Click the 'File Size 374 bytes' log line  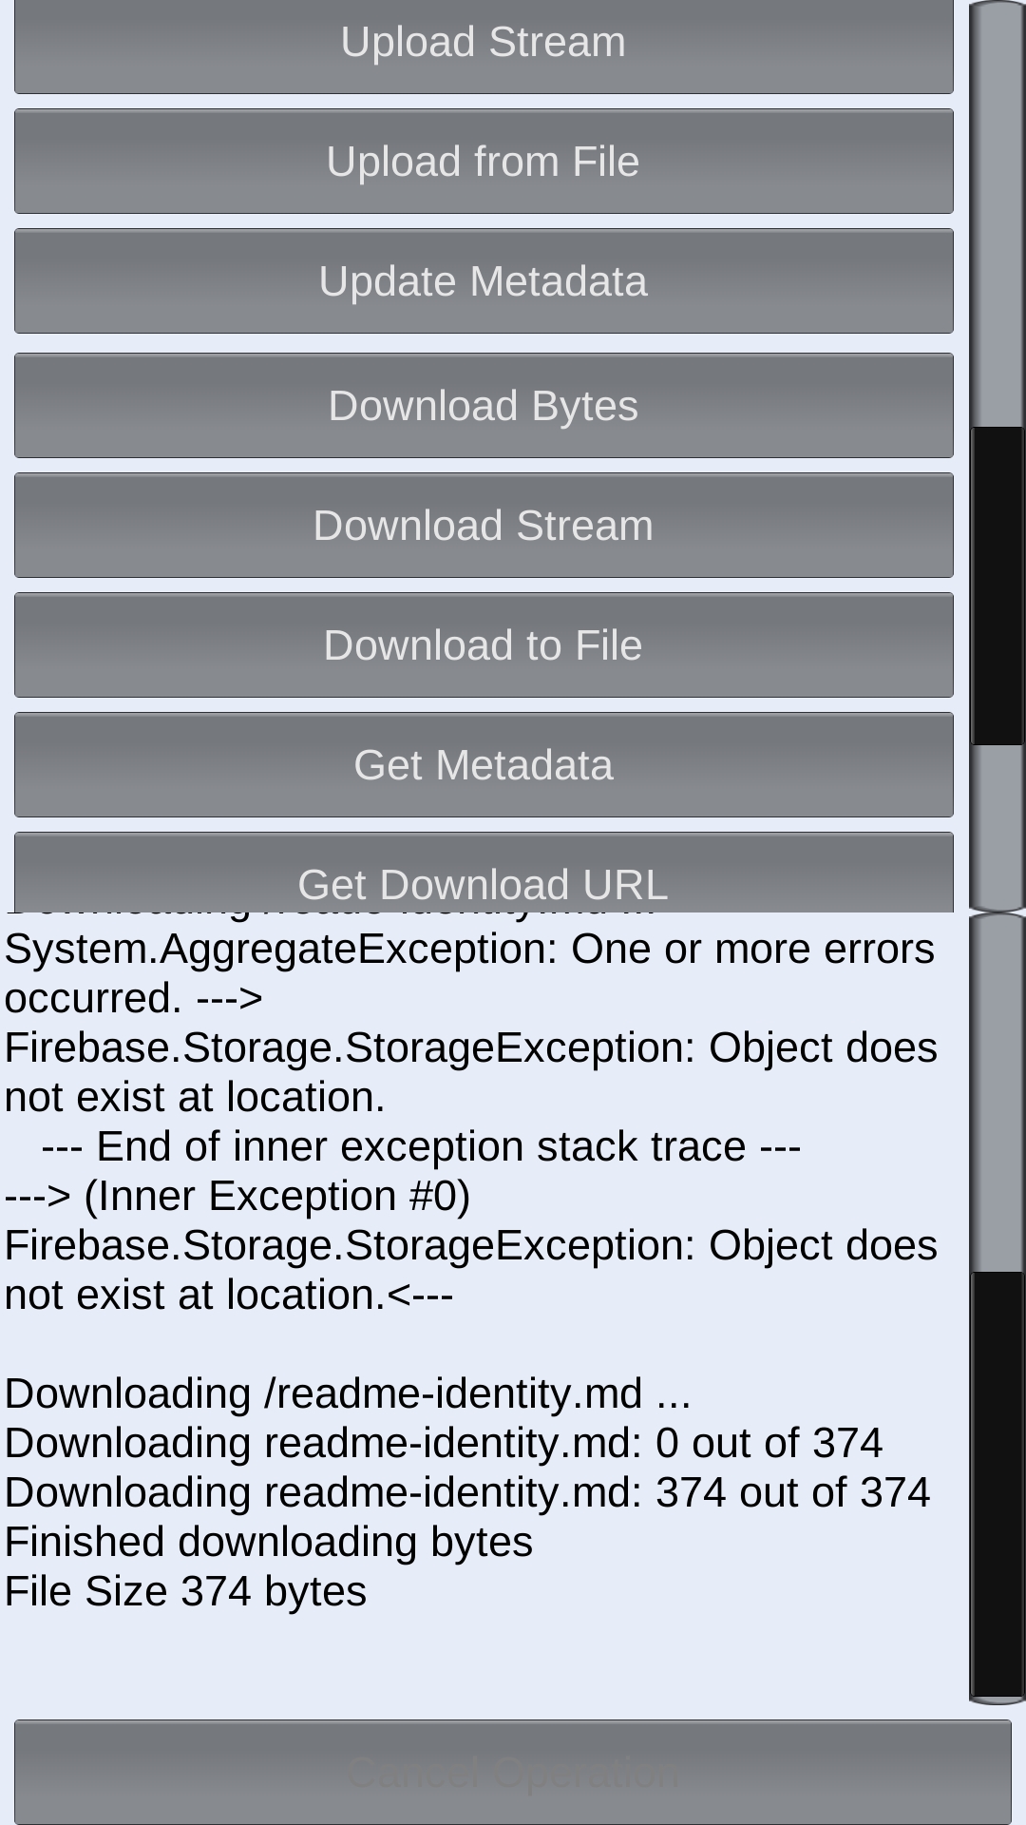tap(185, 1589)
